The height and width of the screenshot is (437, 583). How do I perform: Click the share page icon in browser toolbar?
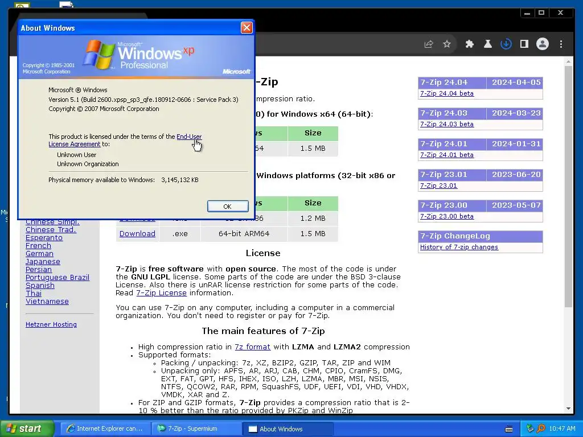click(x=429, y=44)
